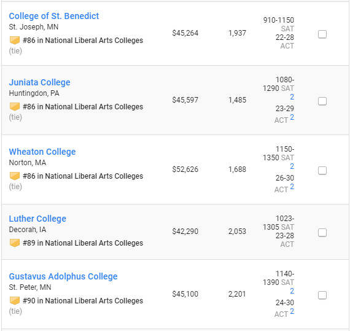The width and height of the screenshot is (350, 331).
Task: Open the Juniata College profile link
Action: [39, 82]
